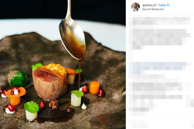Click the green leaf-wrapped roll on the left
The image size is (194, 129).
point(17,78)
